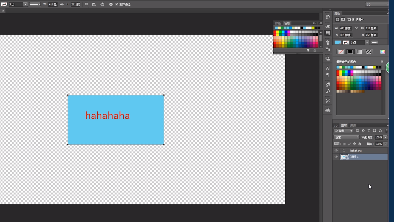Open the Clone Source stamp panel icon

(328, 59)
